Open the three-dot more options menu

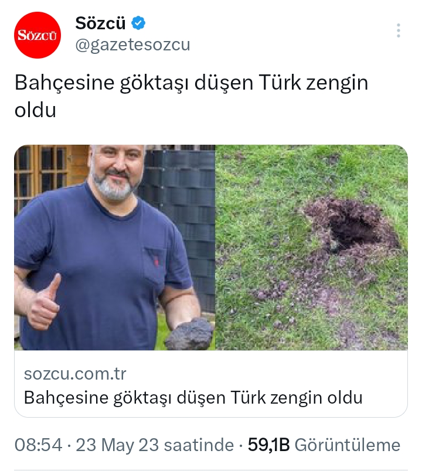(398, 30)
